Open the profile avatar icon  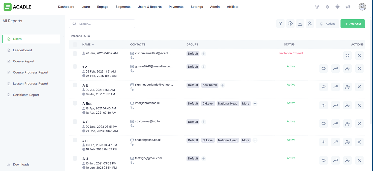tap(362, 7)
